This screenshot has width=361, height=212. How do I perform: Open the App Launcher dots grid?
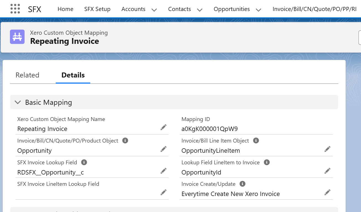click(x=15, y=9)
